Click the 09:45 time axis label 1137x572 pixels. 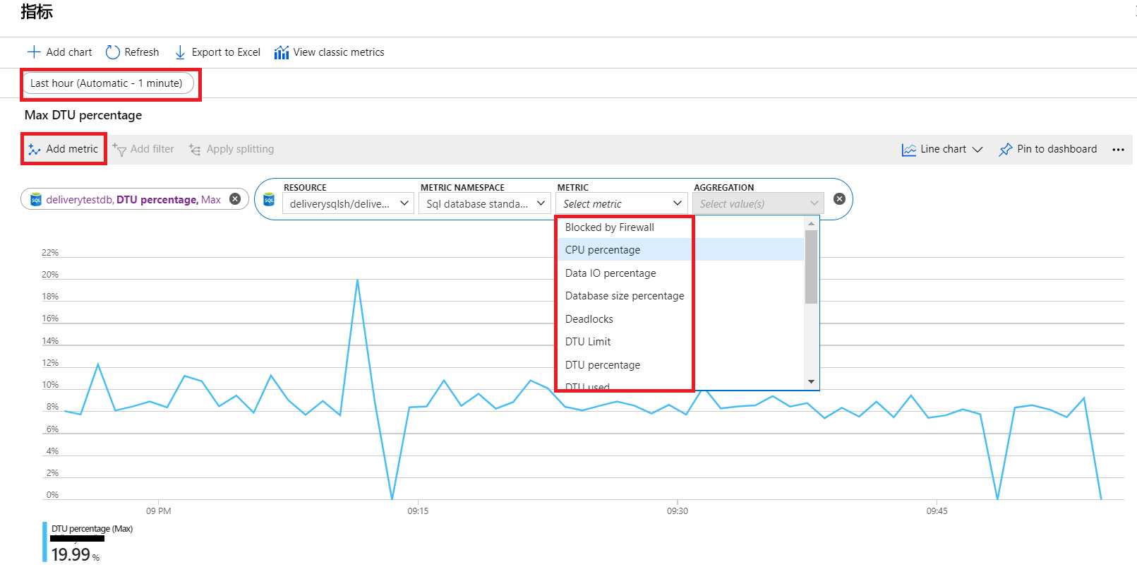pos(937,511)
